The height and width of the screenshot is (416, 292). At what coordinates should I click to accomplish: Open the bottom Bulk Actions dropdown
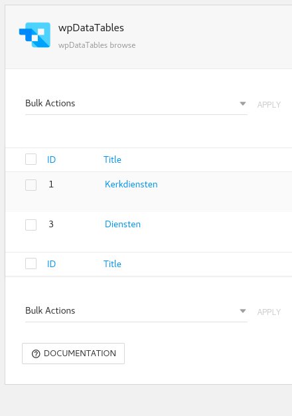point(136,311)
